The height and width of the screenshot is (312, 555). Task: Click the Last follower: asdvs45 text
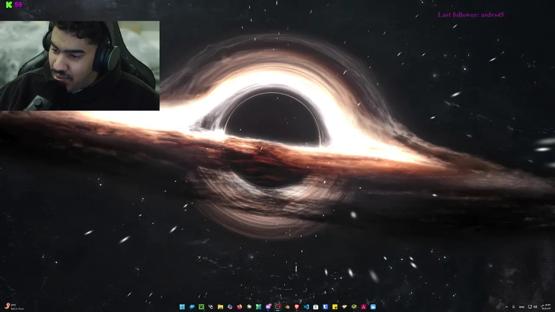coord(470,15)
